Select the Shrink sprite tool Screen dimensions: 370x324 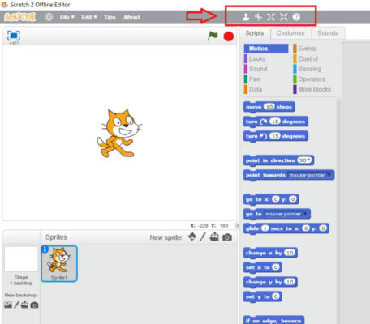pos(283,17)
